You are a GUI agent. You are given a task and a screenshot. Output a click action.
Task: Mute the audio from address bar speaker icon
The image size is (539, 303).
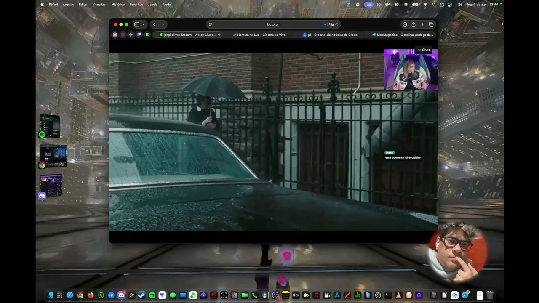326,24
